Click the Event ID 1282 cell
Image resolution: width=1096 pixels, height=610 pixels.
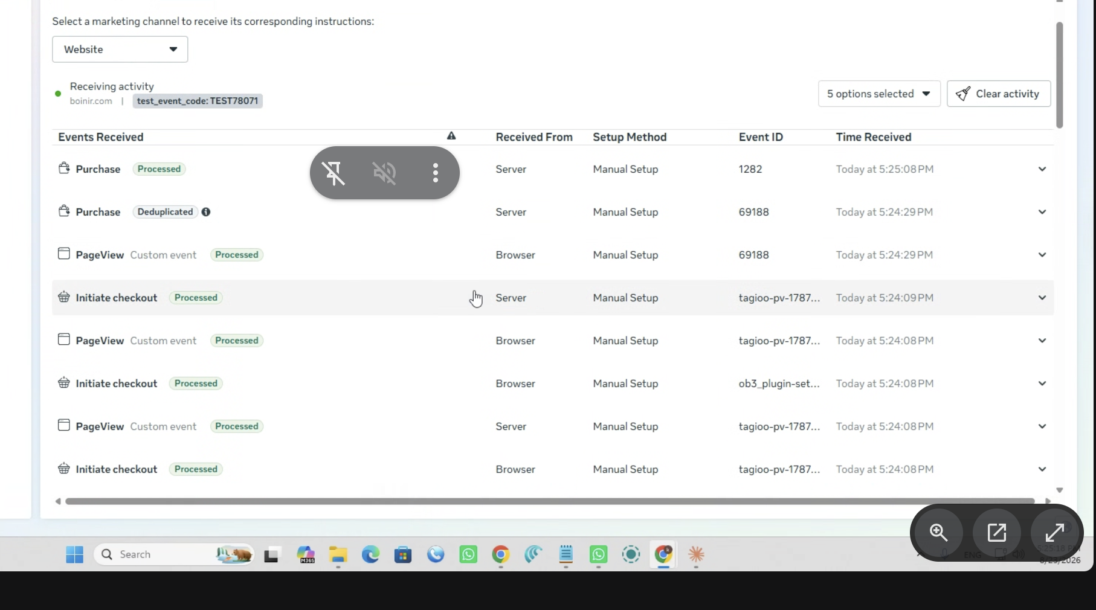[x=750, y=169]
